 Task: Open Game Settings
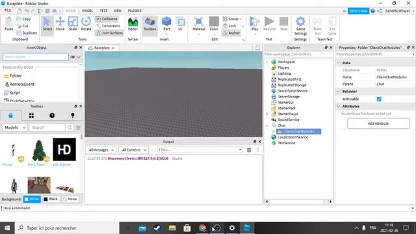(300, 26)
